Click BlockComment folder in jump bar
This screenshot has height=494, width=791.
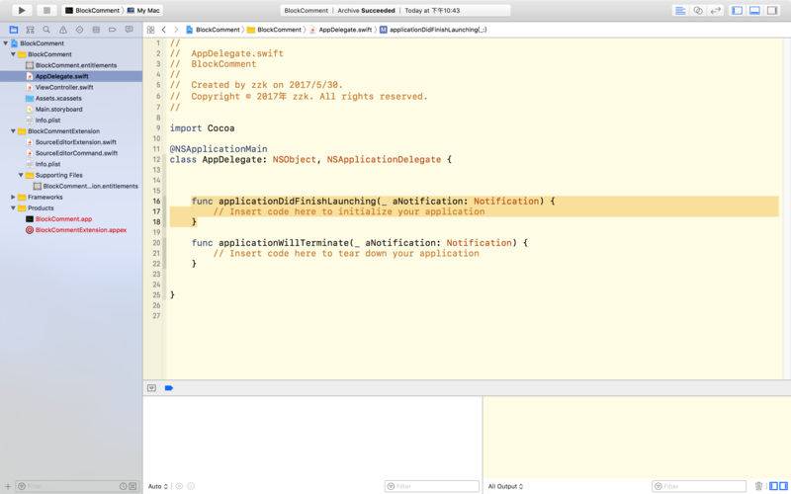point(274,30)
